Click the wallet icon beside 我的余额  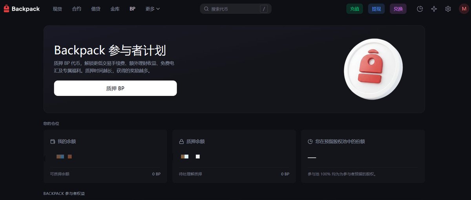pos(53,141)
